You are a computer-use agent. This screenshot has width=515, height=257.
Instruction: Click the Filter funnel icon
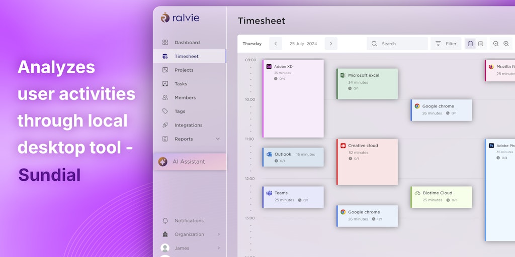tap(438, 44)
